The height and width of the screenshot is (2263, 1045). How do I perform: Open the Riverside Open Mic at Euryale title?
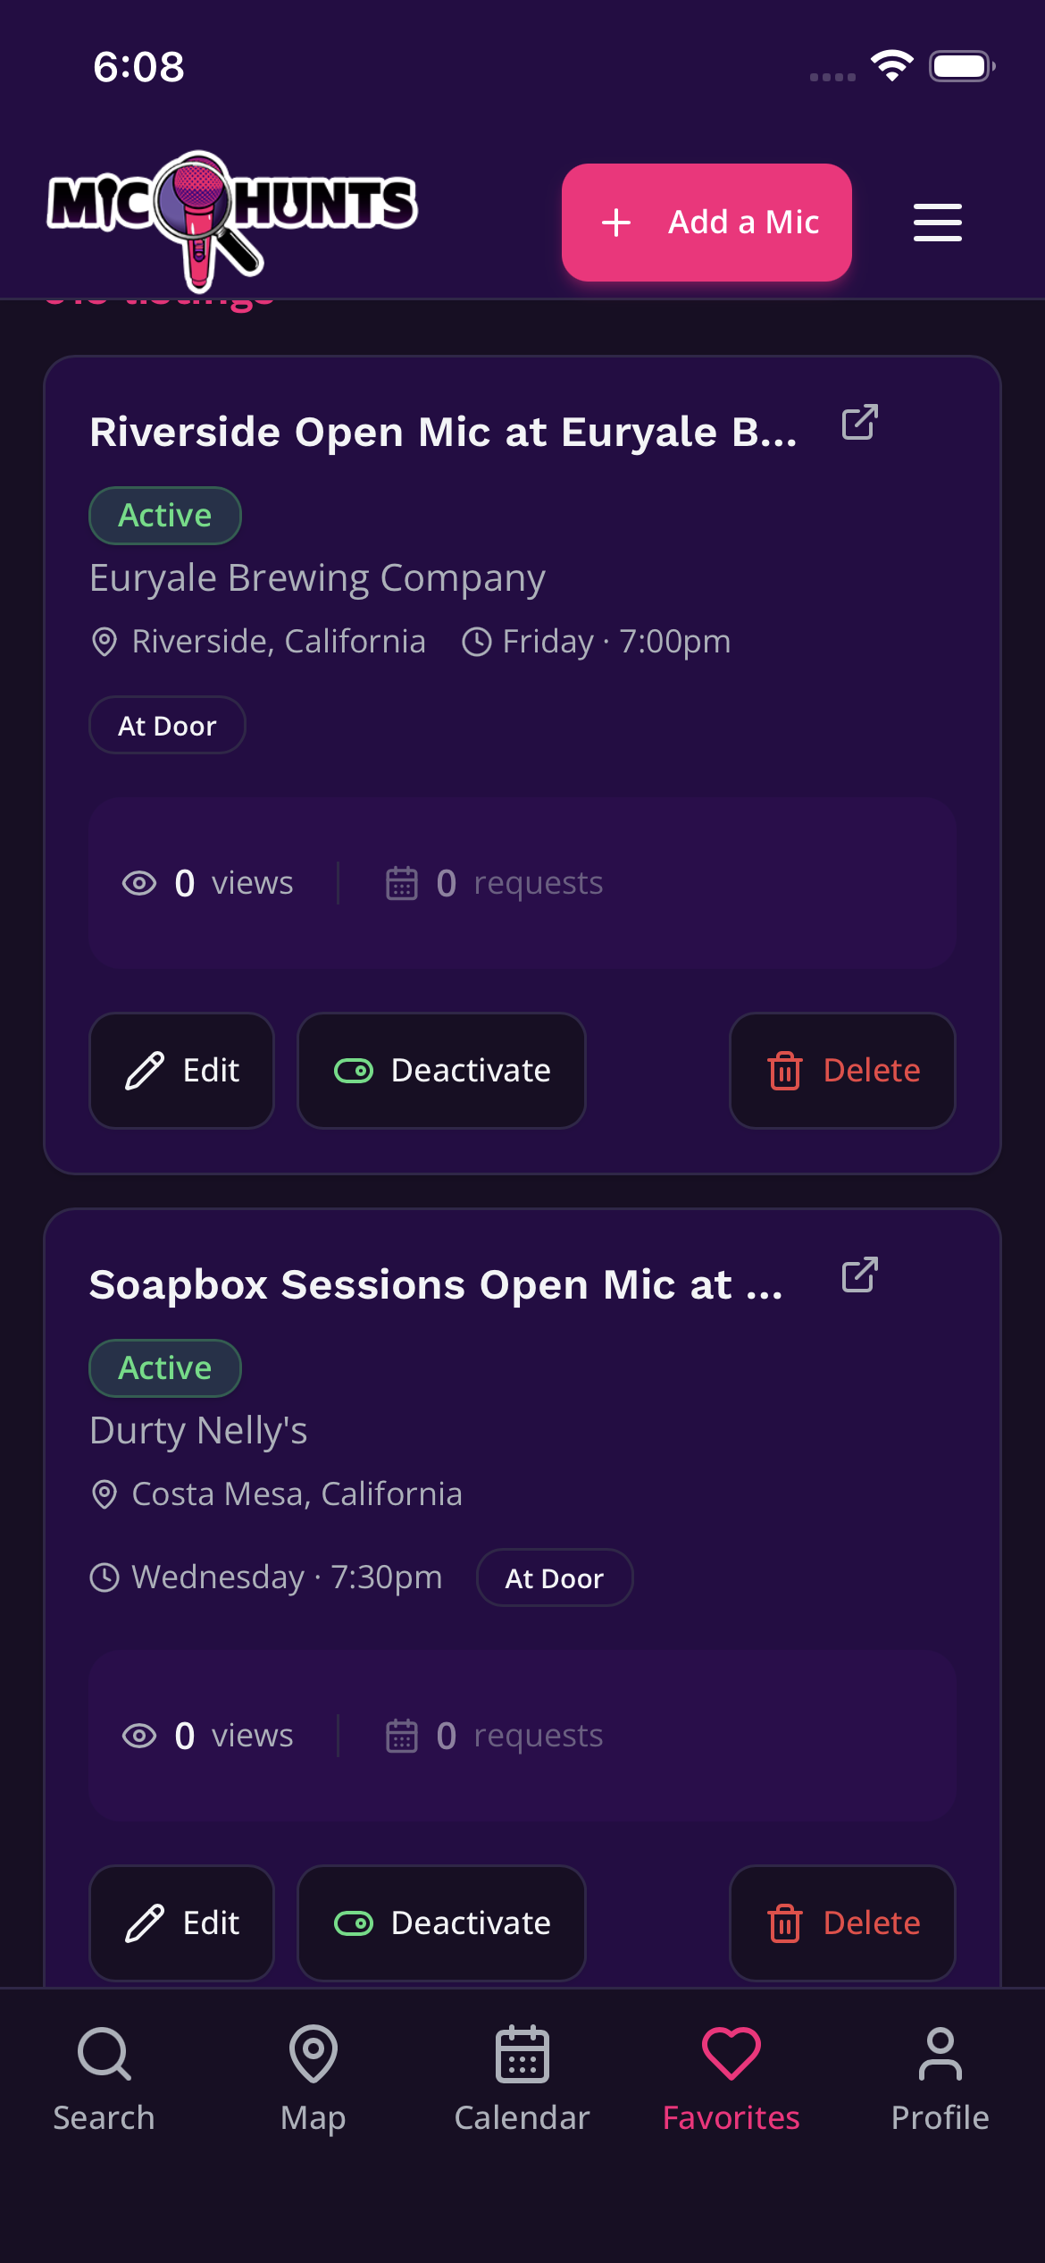[444, 433]
